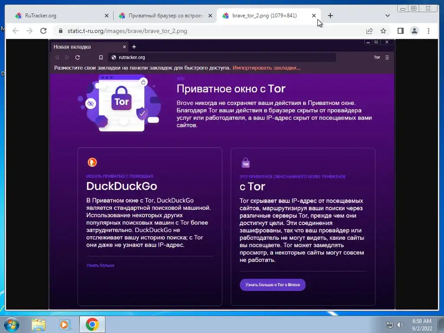Focus the static.t-ru.org address bar
This screenshot has height=333, width=444.
point(209,31)
